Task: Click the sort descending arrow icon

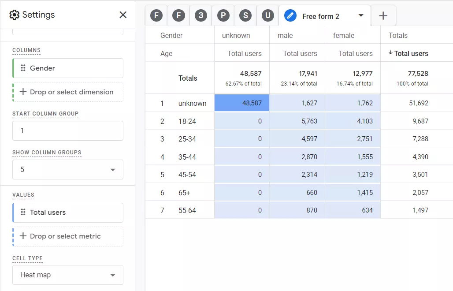Action: 390,52
